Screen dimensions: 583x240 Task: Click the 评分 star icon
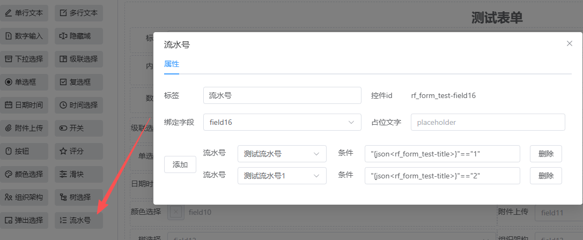(x=63, y=151)
